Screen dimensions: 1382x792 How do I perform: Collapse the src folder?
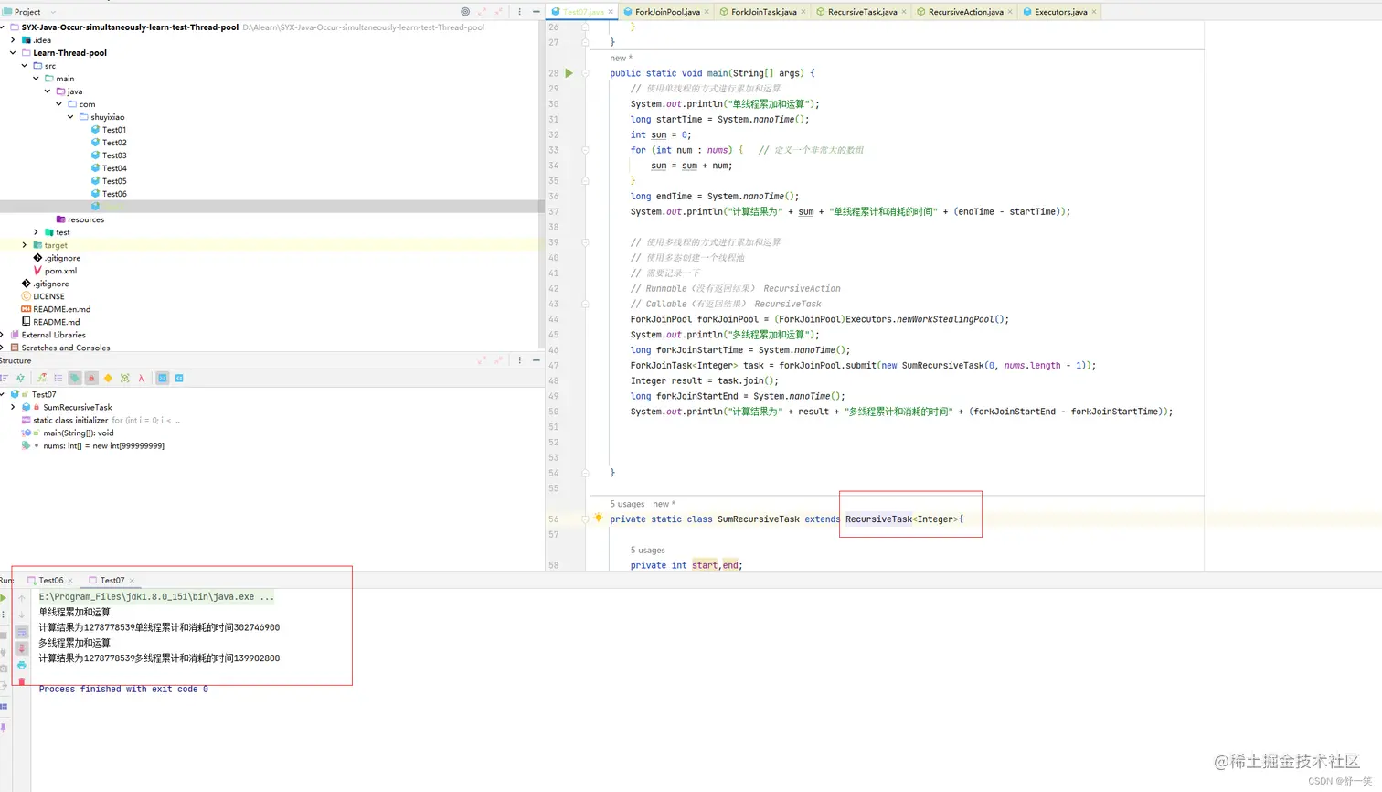click(x=25, y=66)
